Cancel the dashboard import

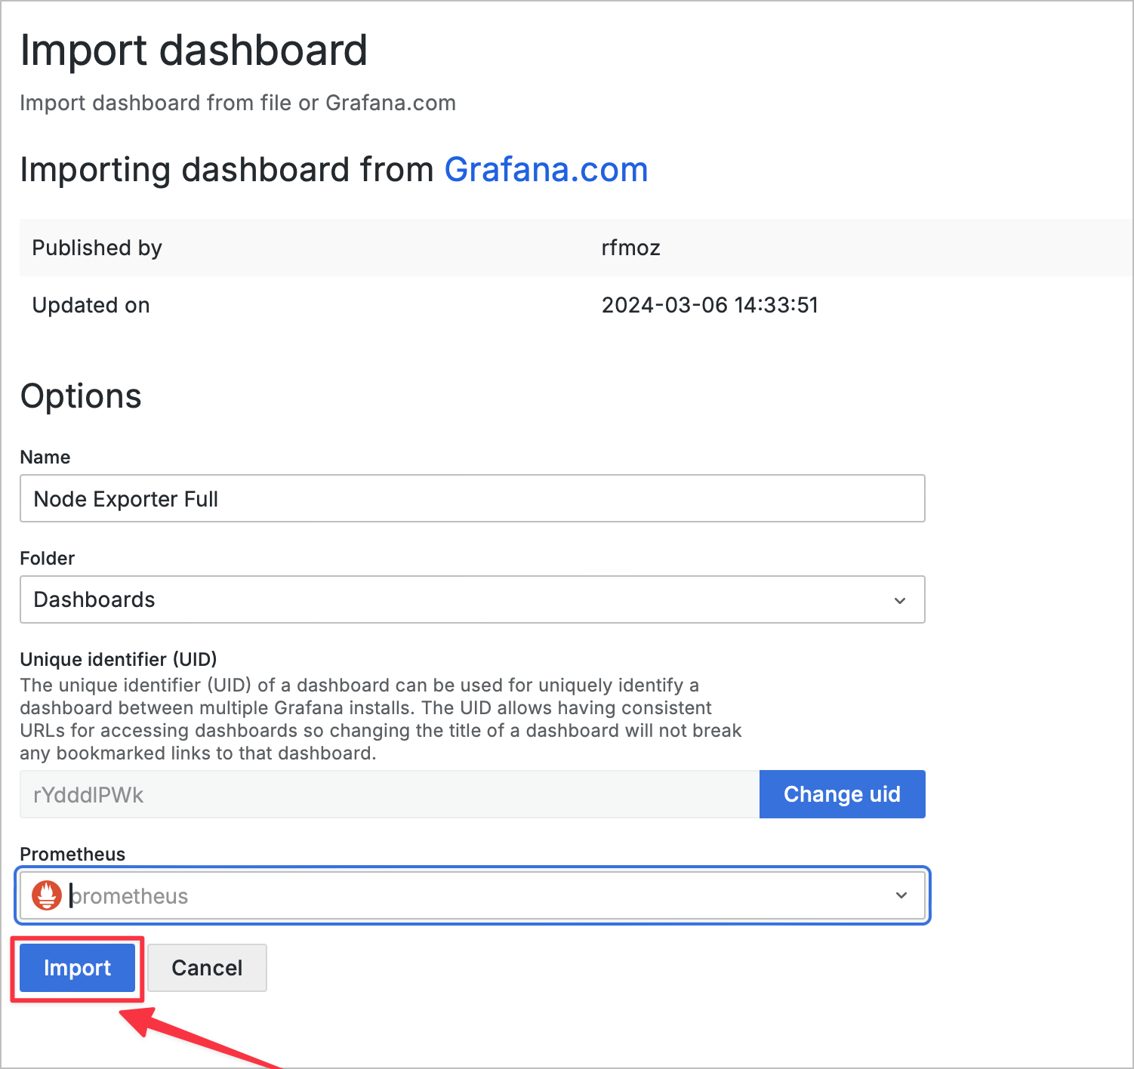click(207, 968)
